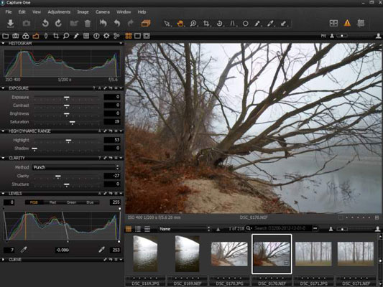Viewport: 383px width, 287px height.
Task: Select Green channel in Levels
Action: [71, 202]
